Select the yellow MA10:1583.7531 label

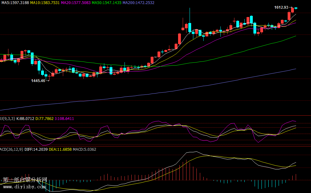(x=45, y=2)
